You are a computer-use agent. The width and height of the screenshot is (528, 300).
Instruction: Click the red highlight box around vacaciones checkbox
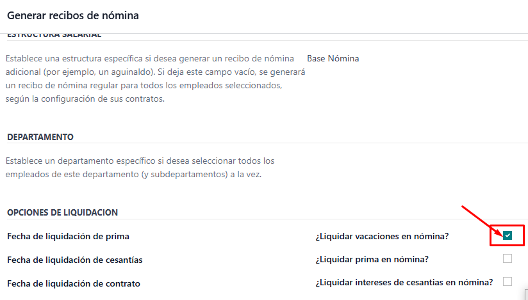(x=507, y=235)
